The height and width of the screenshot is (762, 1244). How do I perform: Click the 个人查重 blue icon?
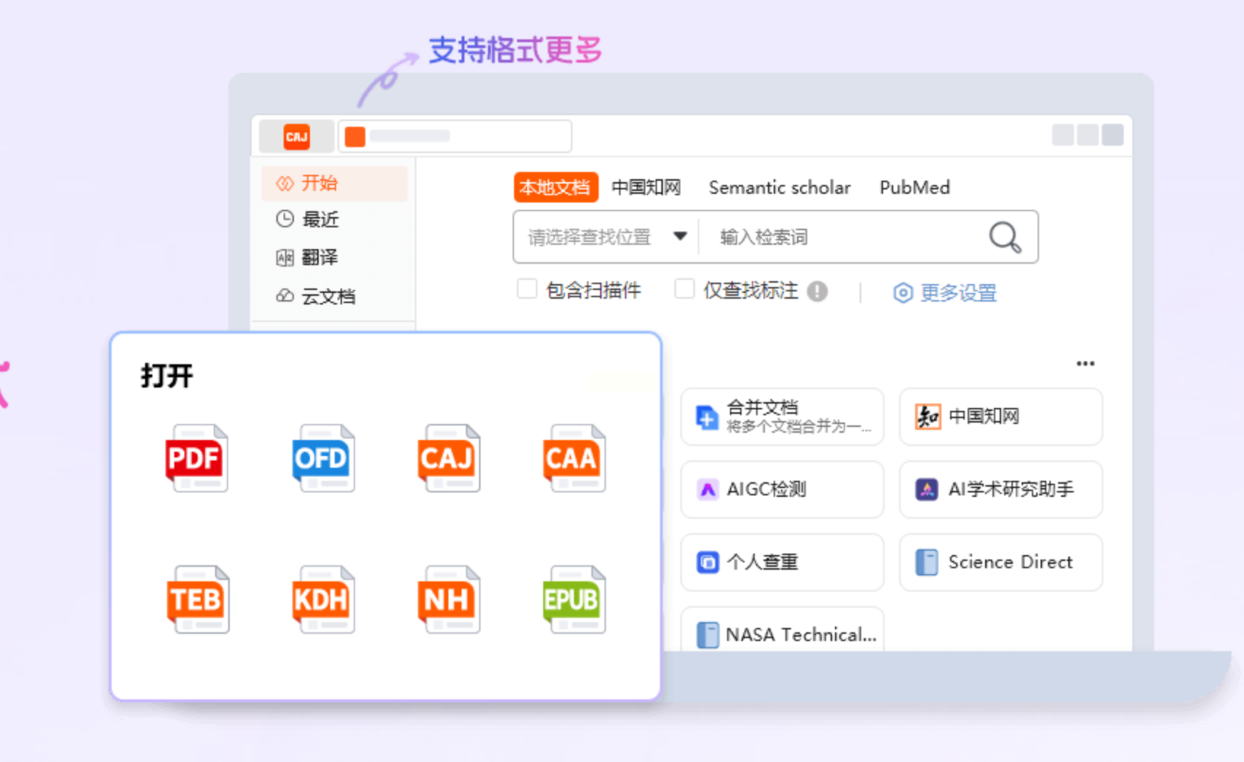point(707,562)
